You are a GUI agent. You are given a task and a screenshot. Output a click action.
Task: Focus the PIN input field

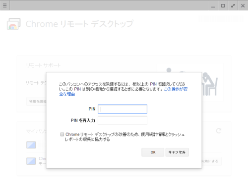(x=123, y=109)
